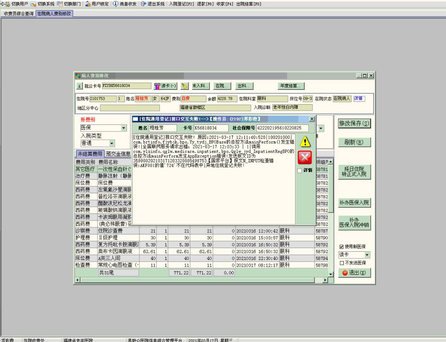Click the red X cancel icon in error dialog
Image resolution: width=446 pixels, height=342 pixels.
[305, 157]
